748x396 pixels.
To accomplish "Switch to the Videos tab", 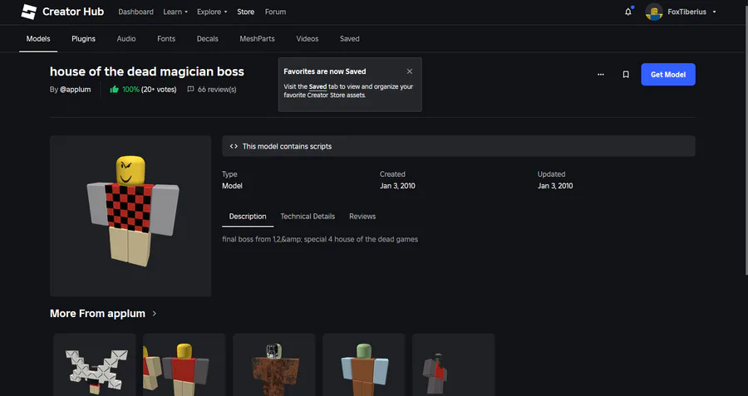I will click(x=308, y=38).
